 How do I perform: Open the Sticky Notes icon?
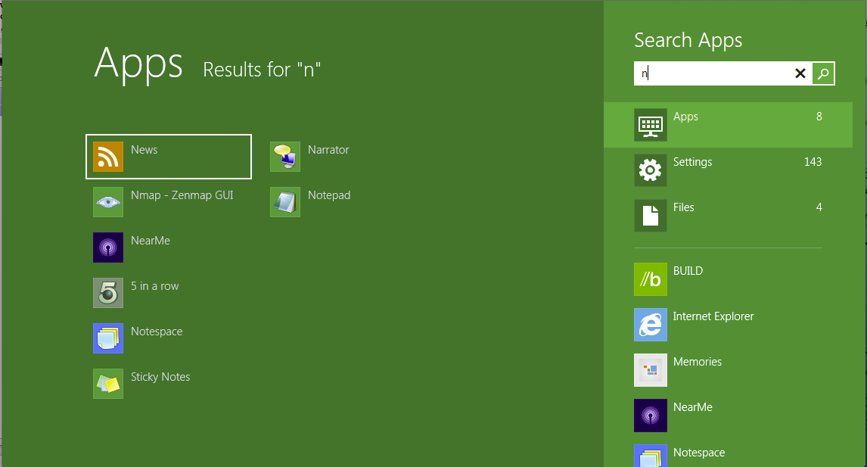(108, 384)
